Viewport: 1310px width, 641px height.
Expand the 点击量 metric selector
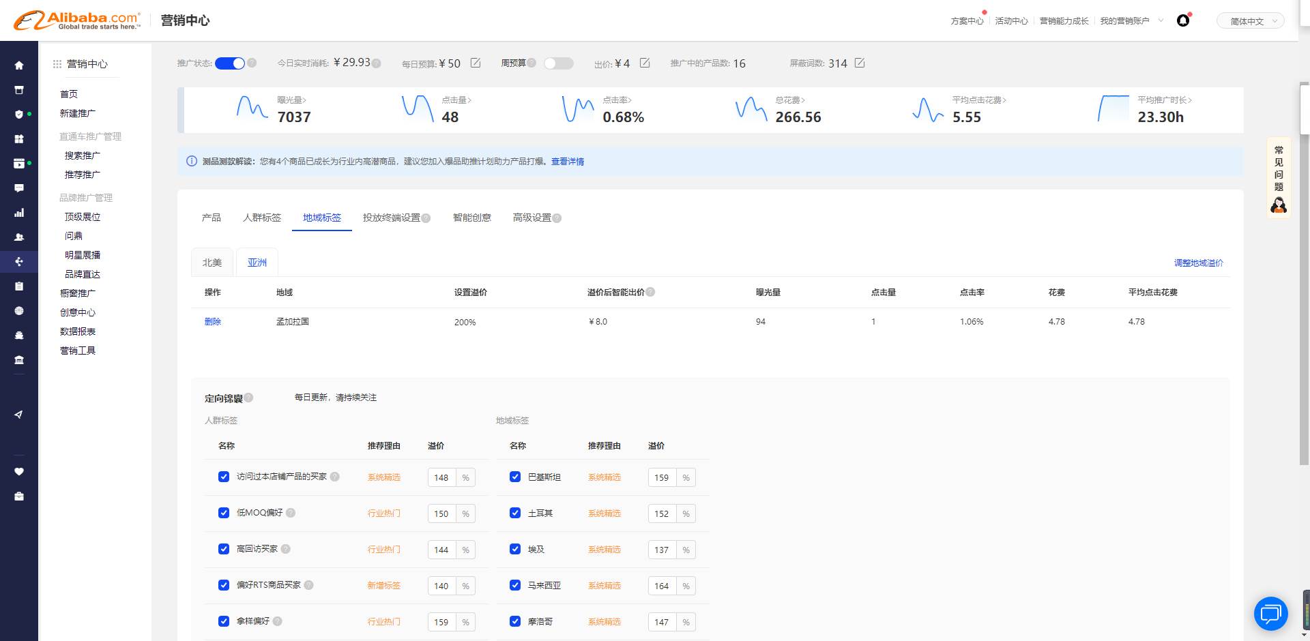point(456,100)
